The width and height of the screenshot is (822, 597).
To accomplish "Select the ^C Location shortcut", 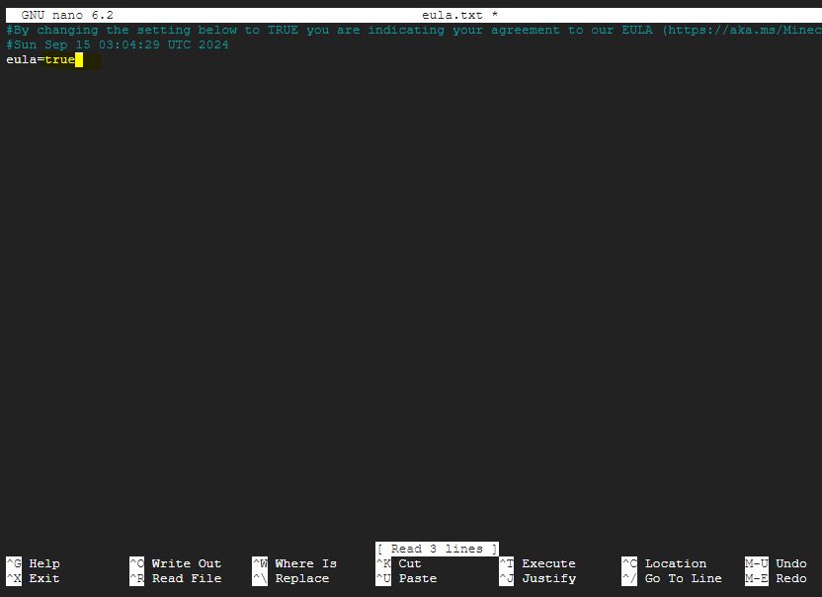I will pos(664,563).
